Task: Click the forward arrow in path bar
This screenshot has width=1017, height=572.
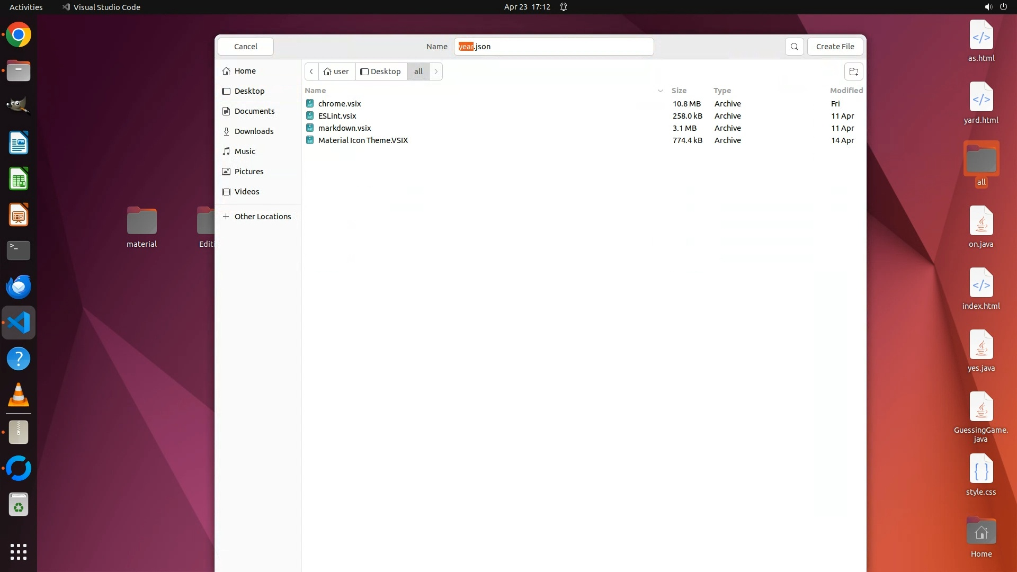Action: [x=436, y=71]
